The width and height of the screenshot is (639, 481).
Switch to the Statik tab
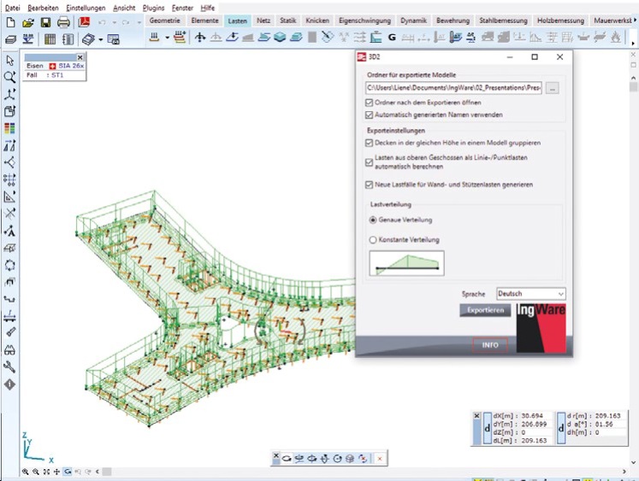coord(287,21)
